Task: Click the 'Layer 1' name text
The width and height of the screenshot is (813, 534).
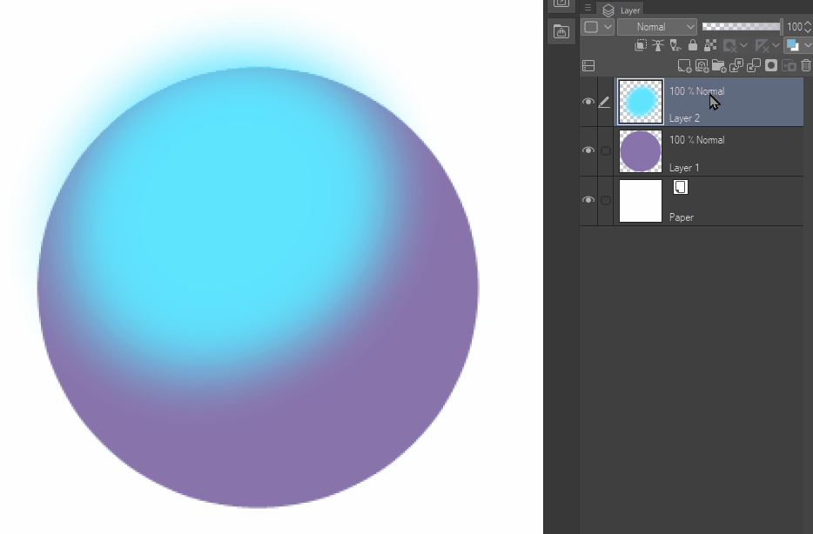Action: pos(684,168)
